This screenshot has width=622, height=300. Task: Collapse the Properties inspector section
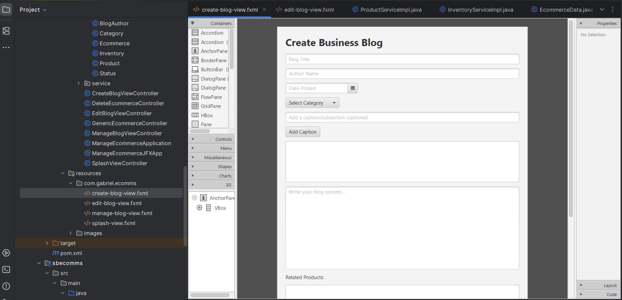tap(598, 23)
